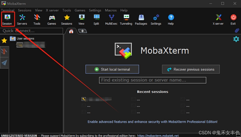
Task: Click the Find existing session search field
Action: click(x=153, y=80)
